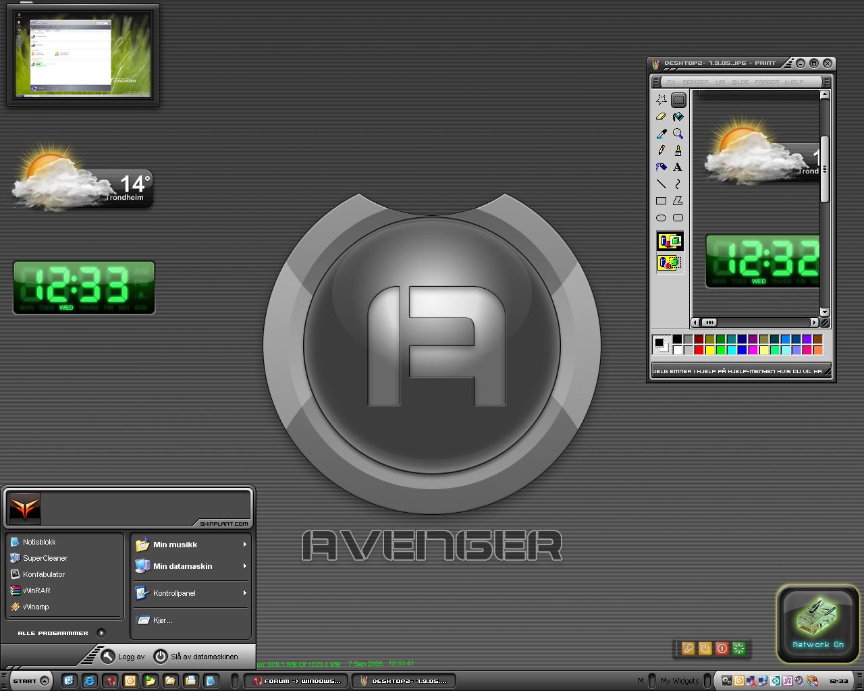864x691 pixels.
Task: Launch Internet Explorer from quick launch
Action: tap(89, 681)
